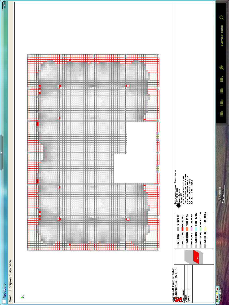Image resolution: width=229 pixels, height=305 pixels.
Task: Click the arrow handle on the window edge
Action: point(1,153)
